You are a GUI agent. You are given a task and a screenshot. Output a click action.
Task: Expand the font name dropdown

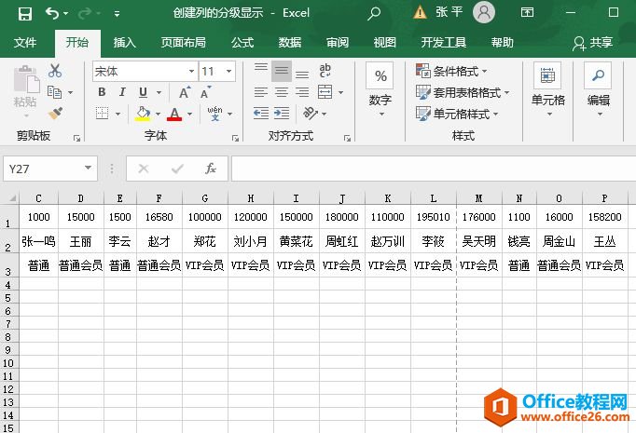point(191,72)
